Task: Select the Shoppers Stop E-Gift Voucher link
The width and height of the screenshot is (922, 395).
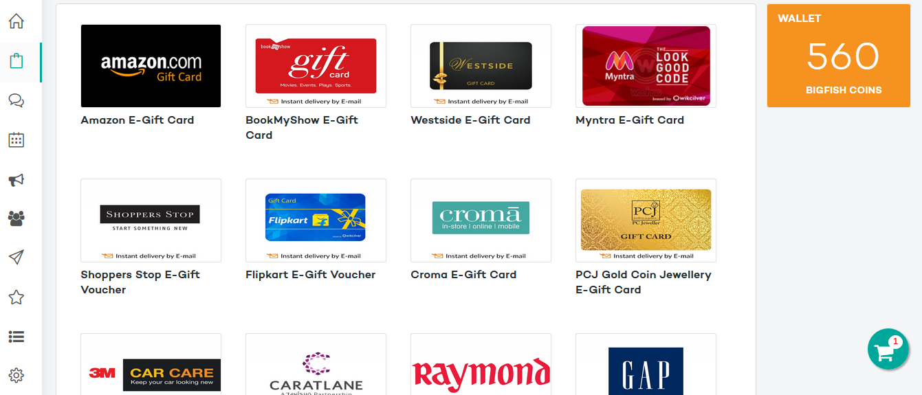Action: coord(140,282)
